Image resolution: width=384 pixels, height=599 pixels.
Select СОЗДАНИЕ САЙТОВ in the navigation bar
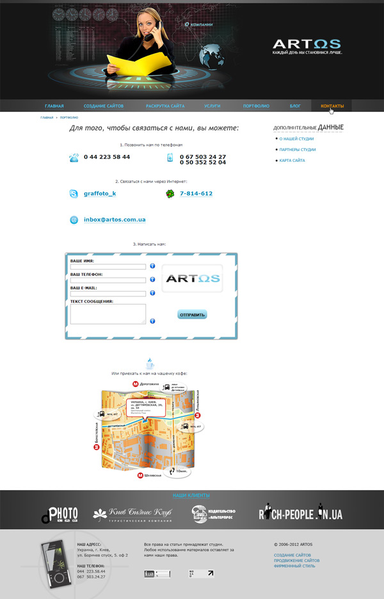point(104,106)
